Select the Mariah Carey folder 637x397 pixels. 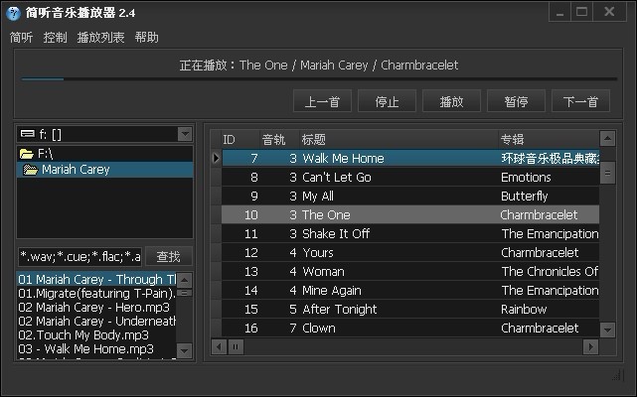coord(104,170)
